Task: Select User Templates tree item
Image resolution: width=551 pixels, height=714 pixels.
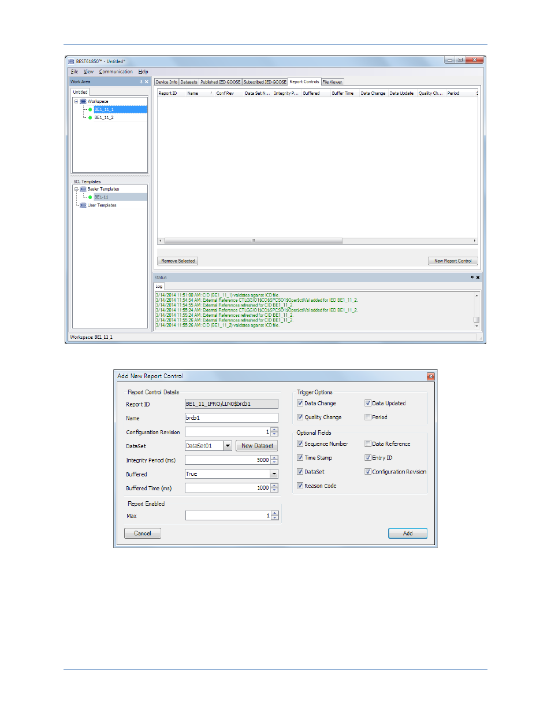Action: [x=102, y=205]
